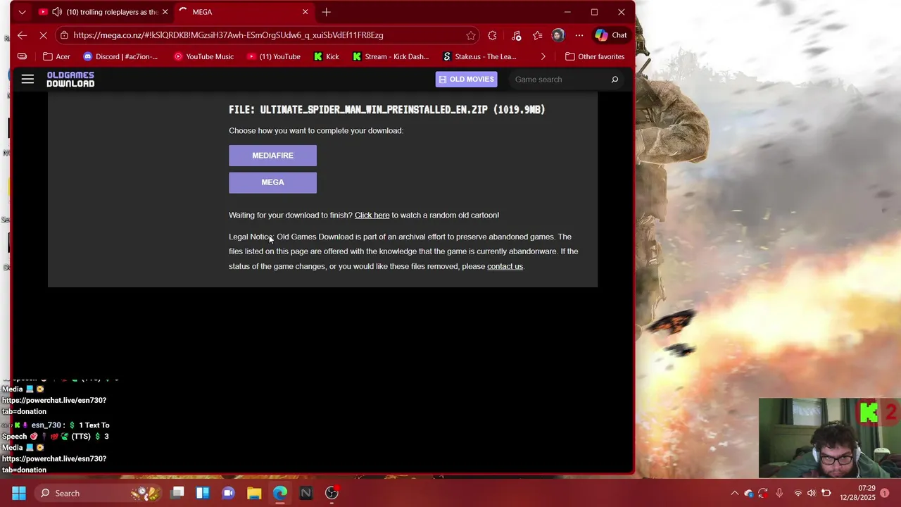Open the music note media toolbar icon
The width and height of the screenshot is (901, 507).
(x=516, y=35)
